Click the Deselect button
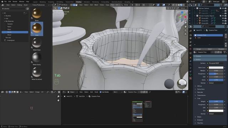Viewport: 228px width, 128px height. click(x=221, y=49)
